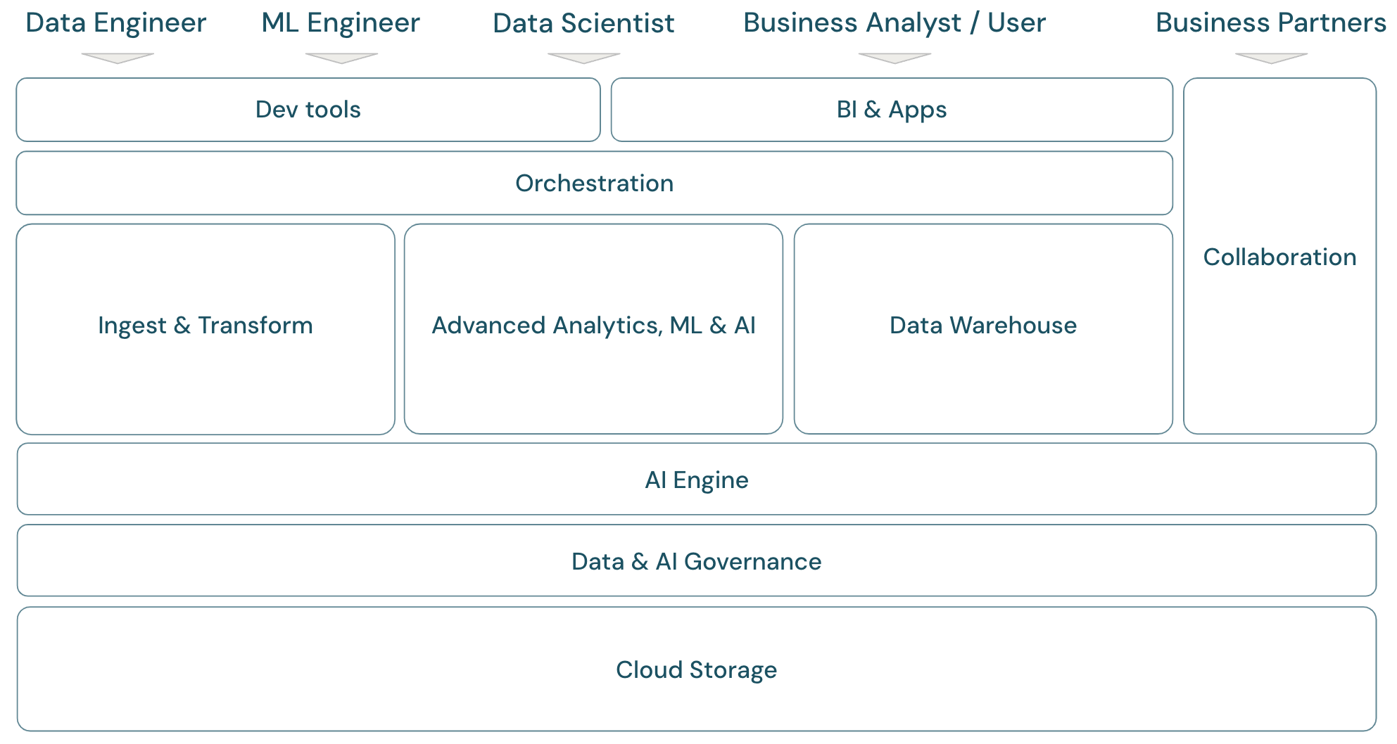This screenshot has width=1397, height=744.
Task: Click the Business Analyst / User label
Action: coord(895,23)
